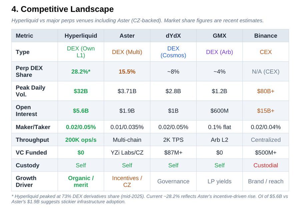This screenshot has width=300, height=213.
Task: Select the Hyperliquid column header
Action: pos(81,36)
